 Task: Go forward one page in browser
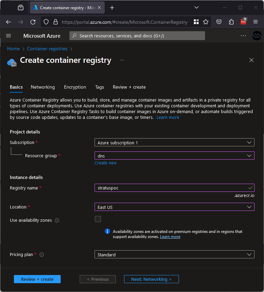point(21,22)
